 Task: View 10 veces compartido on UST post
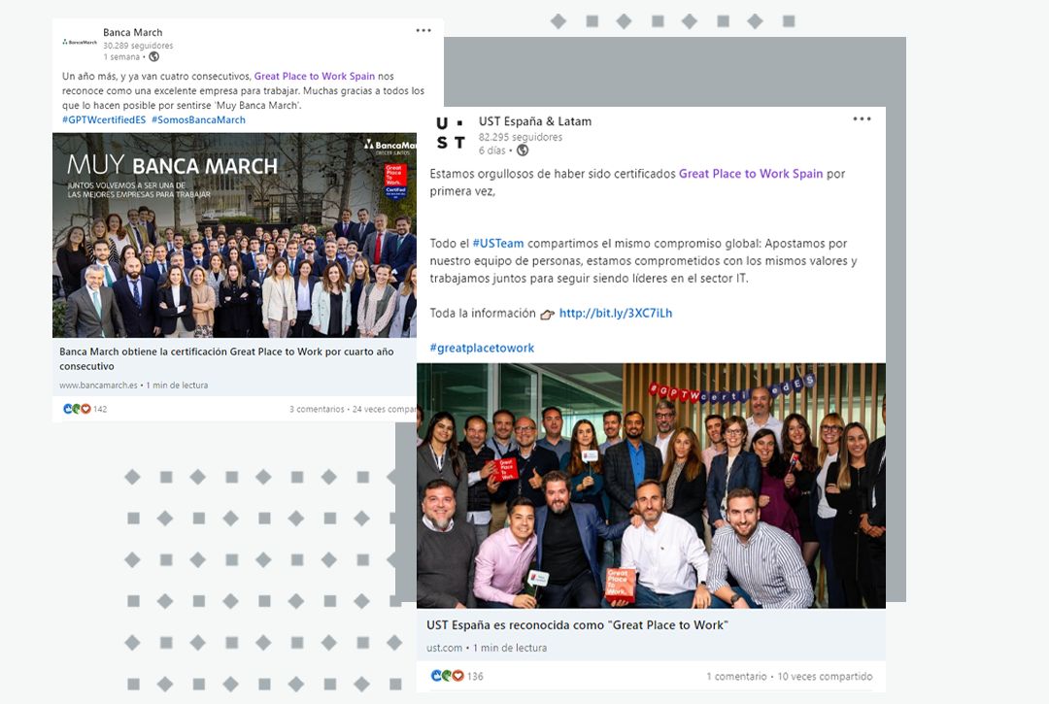pyautogui.click(x=825, y=677)
